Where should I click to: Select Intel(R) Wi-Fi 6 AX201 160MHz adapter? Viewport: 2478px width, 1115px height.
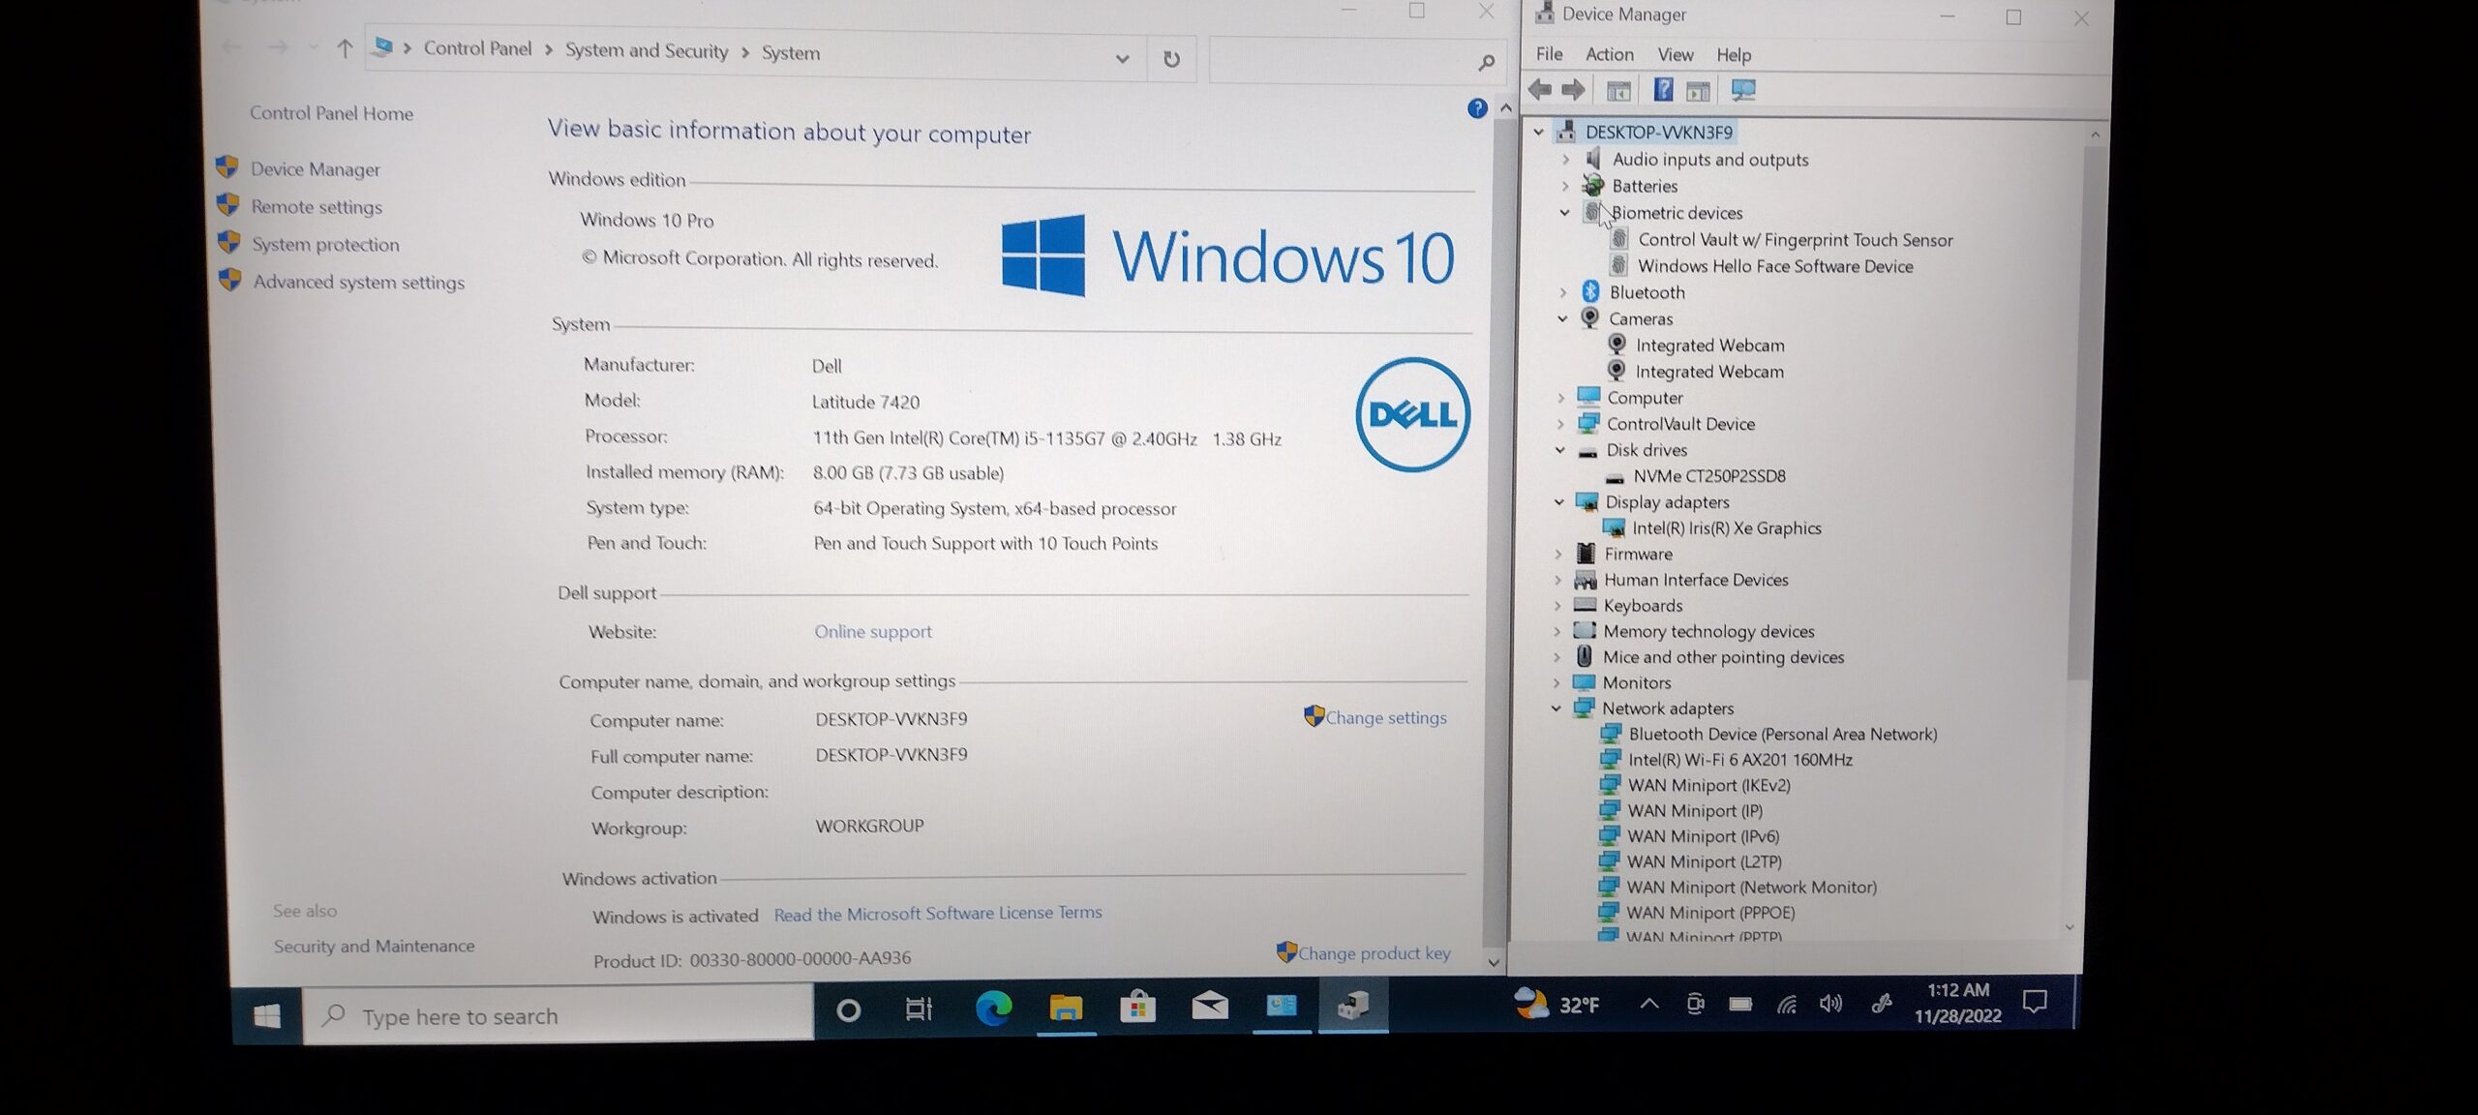point(1739,760)
